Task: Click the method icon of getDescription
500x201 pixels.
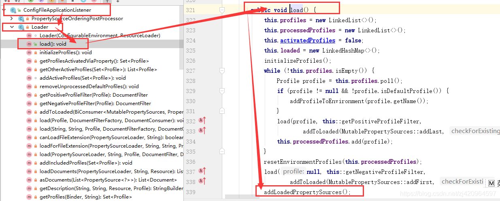Action: coord(29,188)
